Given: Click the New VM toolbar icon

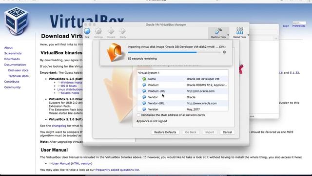Looking at the screenshot, I should tap(87, 31).
